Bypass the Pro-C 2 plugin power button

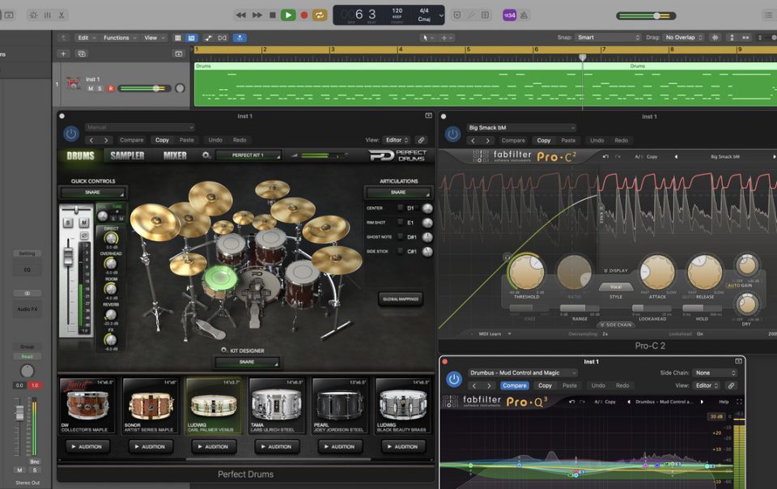(452, 134)
